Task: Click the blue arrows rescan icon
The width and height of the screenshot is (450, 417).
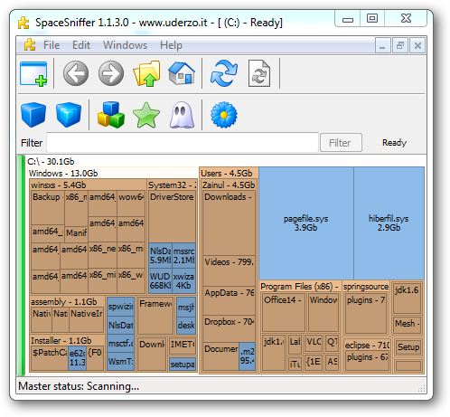Action: tap(224, 73)
